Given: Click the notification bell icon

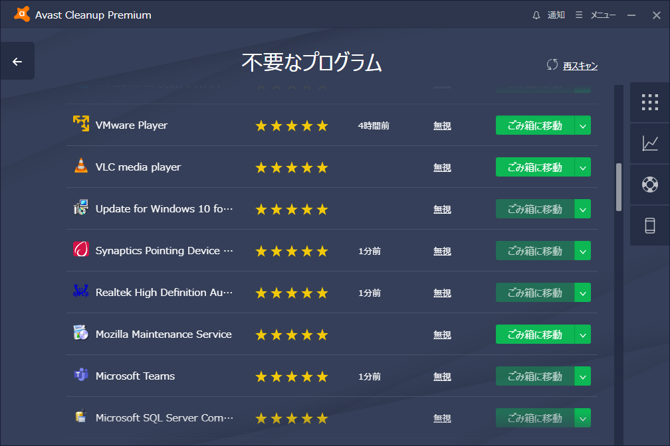Looking at the screenshot, I should (x=536, y=14).
